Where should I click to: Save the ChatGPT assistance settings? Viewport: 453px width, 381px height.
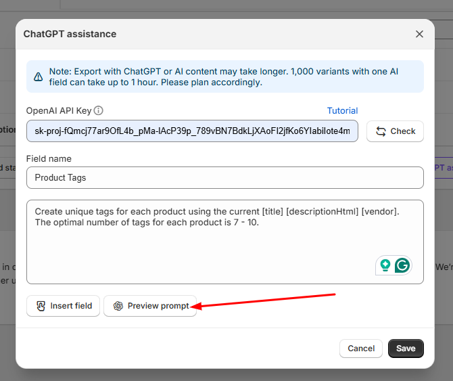[x=406, y=349]
